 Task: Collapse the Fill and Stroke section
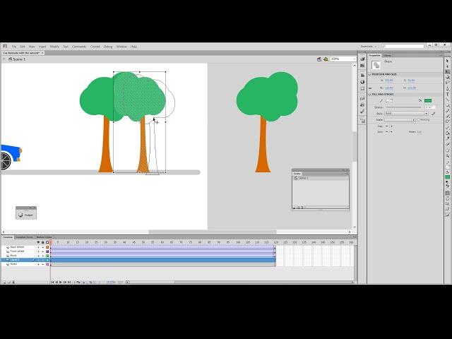[370, 94]
